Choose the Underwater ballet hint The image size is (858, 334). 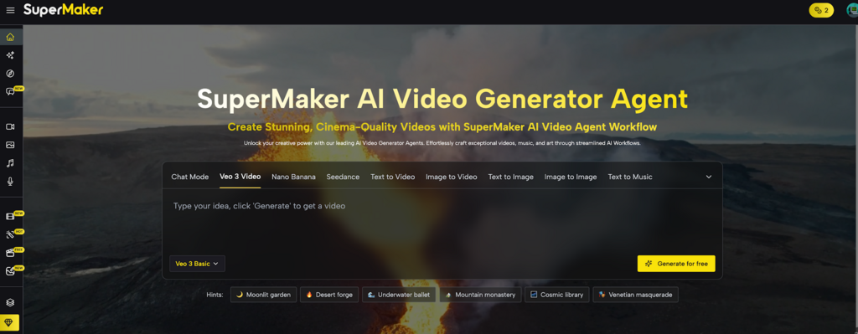tap(399, 295)
